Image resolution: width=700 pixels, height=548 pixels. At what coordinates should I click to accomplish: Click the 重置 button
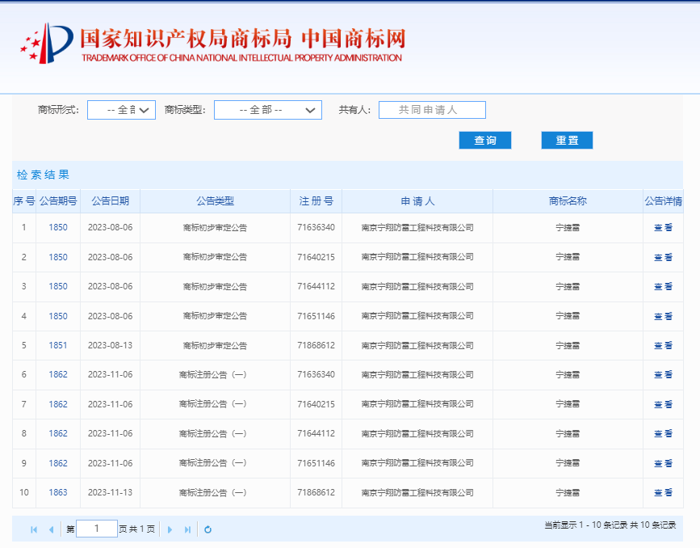click(x=567, y=141)
